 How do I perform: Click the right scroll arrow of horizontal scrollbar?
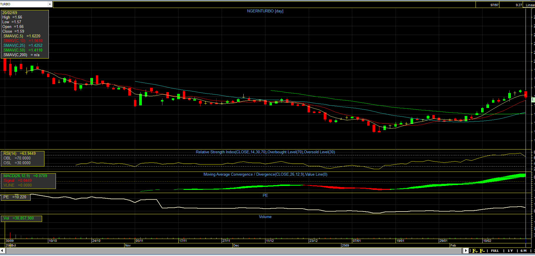tap(466, 251)
